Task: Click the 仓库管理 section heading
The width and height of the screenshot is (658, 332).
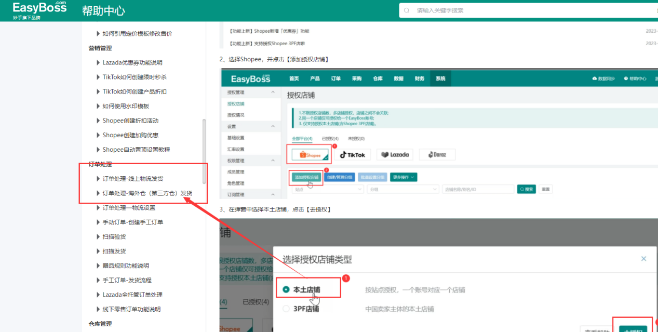Action: point(100,324)
